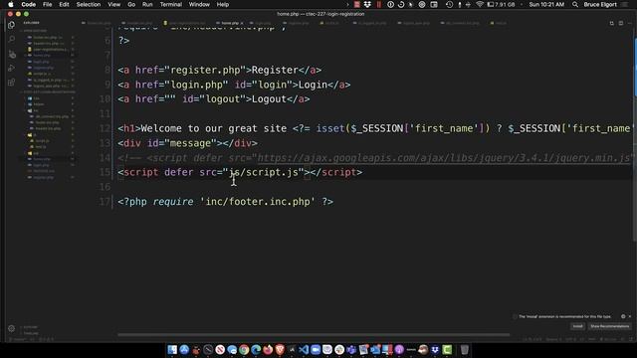The width and height of the screenshot is (637, 358).
Task: Expand the Timeline section in sidebar
Action: click(x=31, y=333)
